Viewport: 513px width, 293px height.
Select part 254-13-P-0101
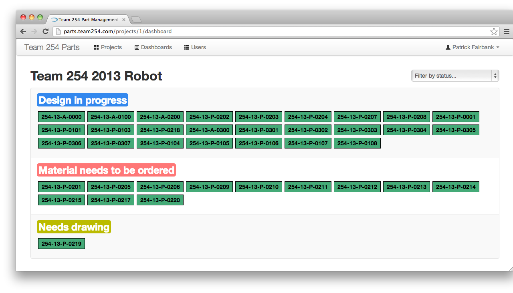coord(61,130)
